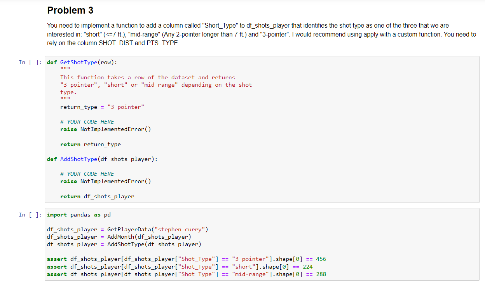Click the raise NotImplementedError() line in GetShotType

coord(106,129)
